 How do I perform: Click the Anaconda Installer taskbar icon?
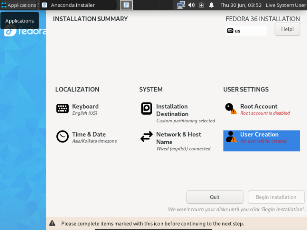[x=45, y=5]
